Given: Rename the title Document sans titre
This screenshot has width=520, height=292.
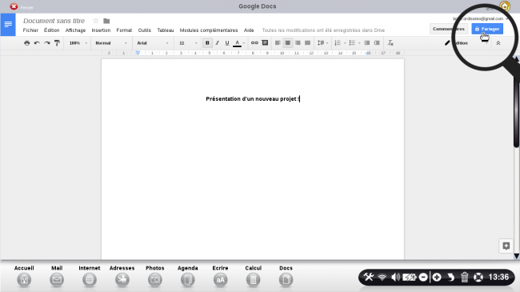Looking at the screenshot, I should (x=54, y=21).
